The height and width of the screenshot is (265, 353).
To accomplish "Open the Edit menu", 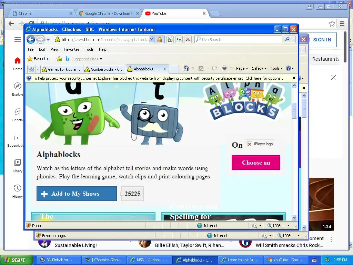I will click(x=42, y=49).
